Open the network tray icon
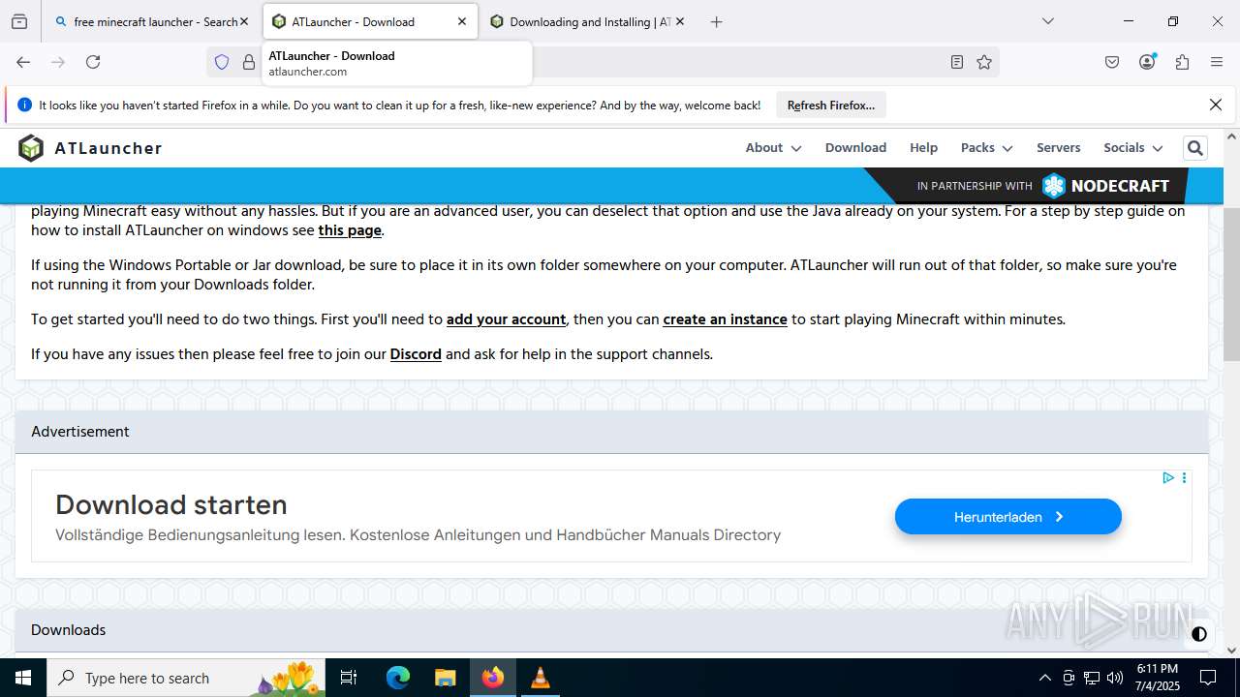1240x697 pixels. pos(1092,678)
